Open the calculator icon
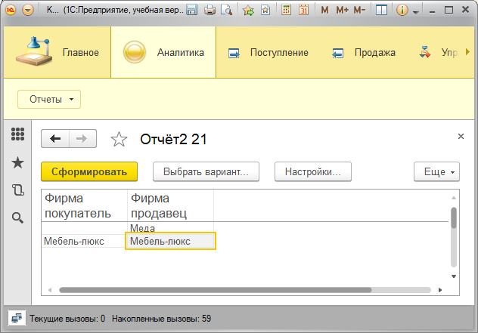This screenshot has height=333, width=478. (287, 11)
